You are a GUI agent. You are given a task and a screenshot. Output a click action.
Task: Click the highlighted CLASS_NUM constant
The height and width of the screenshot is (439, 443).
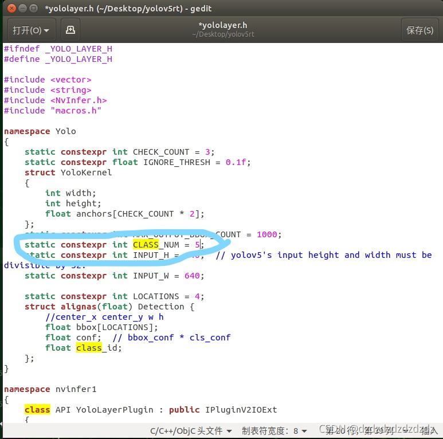pos(156,245)
